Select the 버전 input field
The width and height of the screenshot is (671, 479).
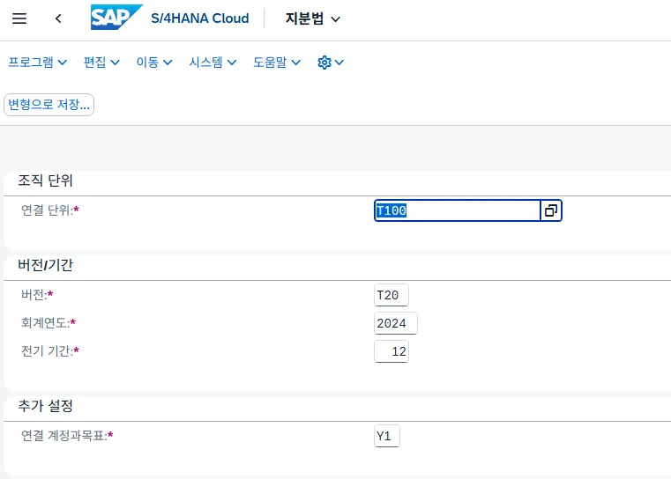pos(391,295)
